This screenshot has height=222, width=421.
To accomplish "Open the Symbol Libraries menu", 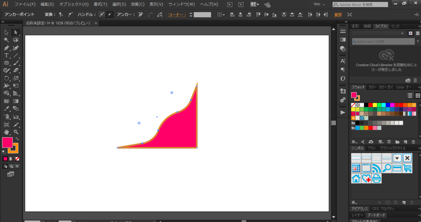I will point(354,203).
